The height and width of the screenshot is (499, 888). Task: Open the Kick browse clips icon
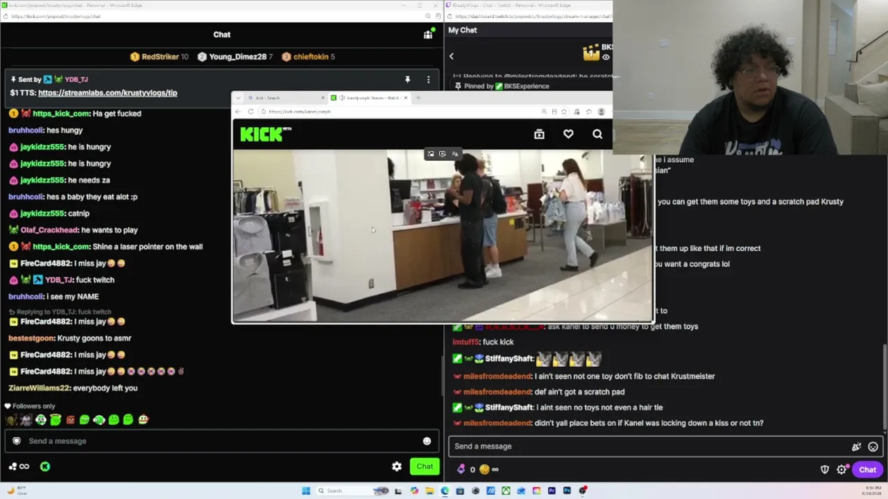point(539,134)
